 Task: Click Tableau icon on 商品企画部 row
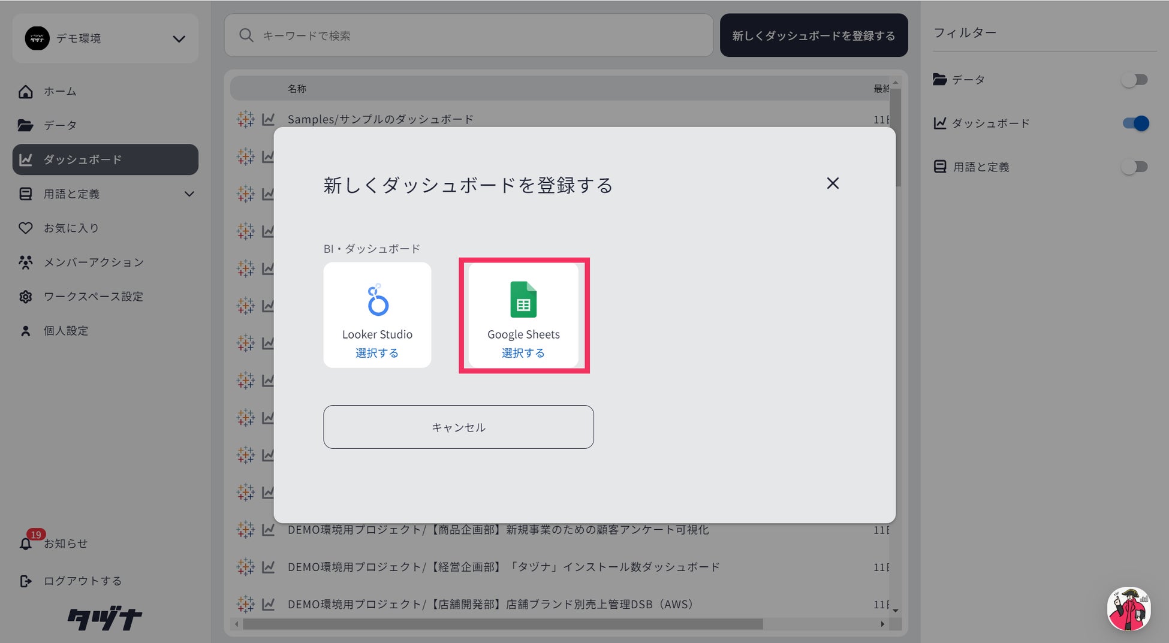click(x=245, y=530)
